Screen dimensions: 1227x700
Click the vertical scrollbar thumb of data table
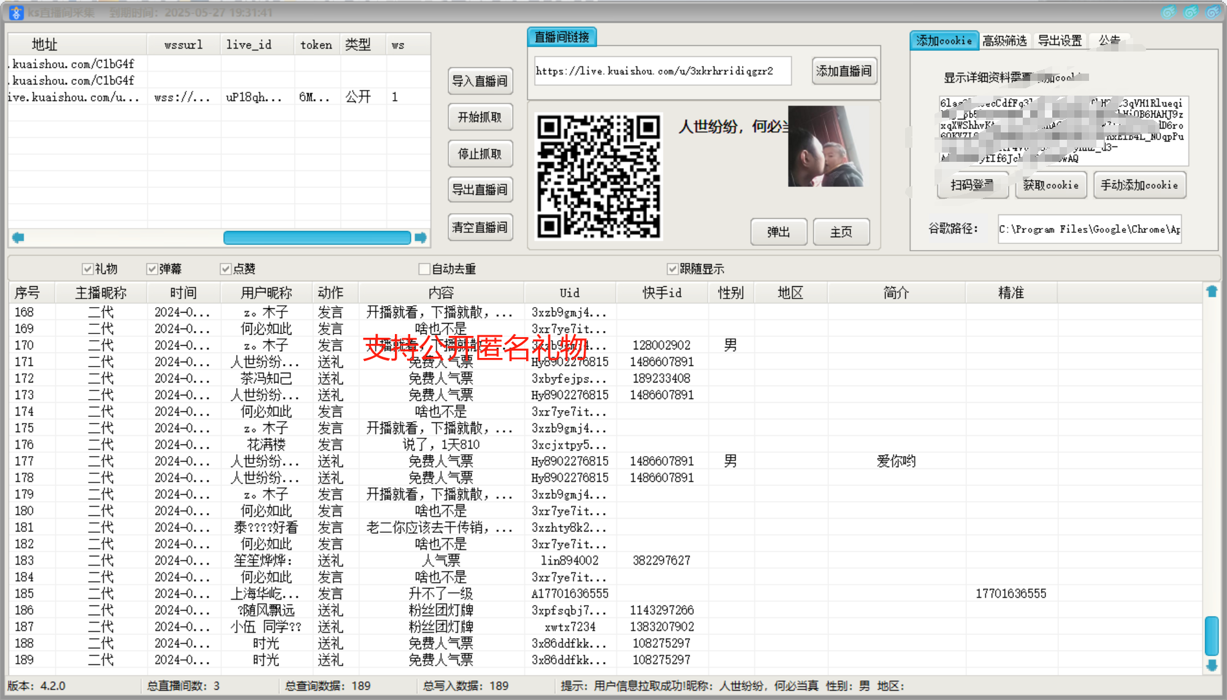coord(1212,636)
